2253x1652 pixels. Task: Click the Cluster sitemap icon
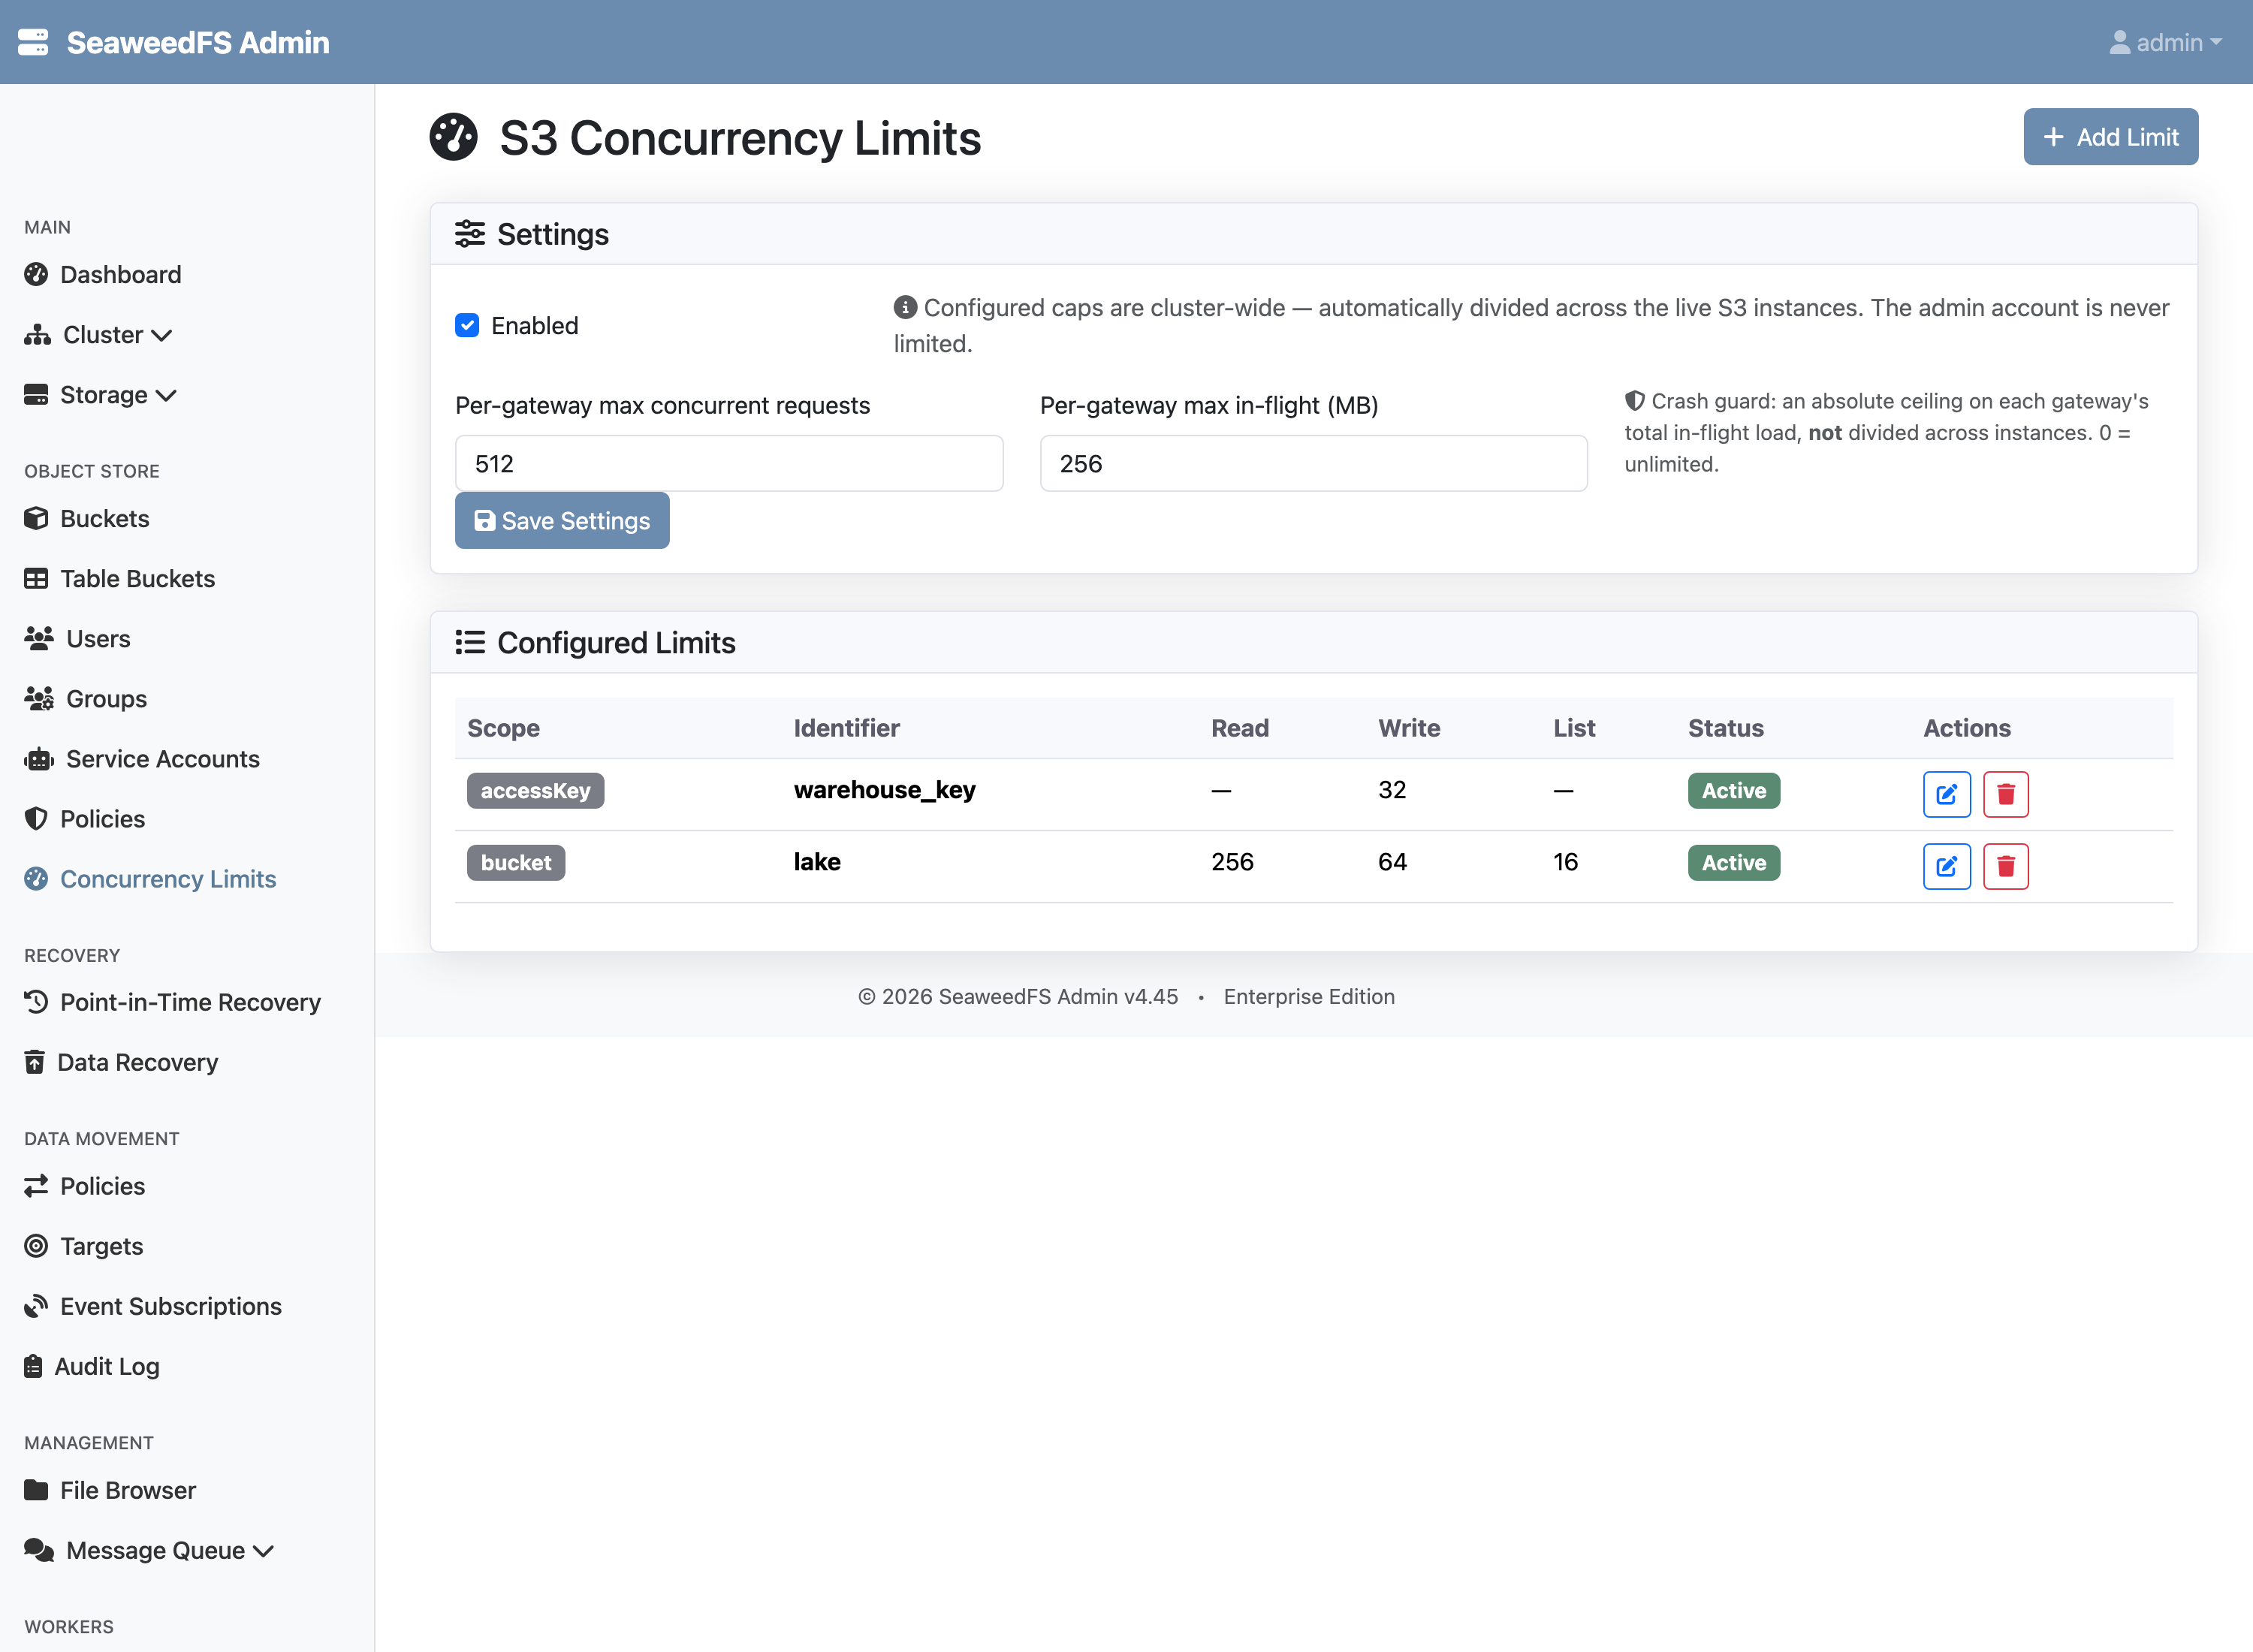(x=37, y=334)
